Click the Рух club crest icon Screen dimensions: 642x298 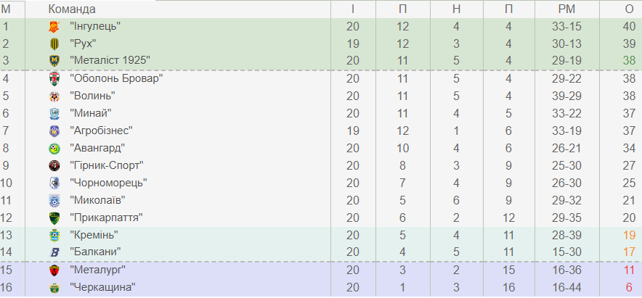point(53,44)
